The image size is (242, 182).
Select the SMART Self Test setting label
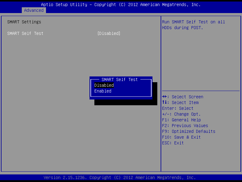tap(25, 33)
